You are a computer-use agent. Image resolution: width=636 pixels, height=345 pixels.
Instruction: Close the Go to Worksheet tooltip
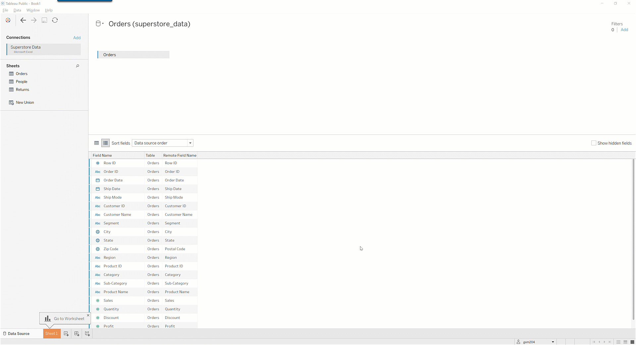pos(88,315)
